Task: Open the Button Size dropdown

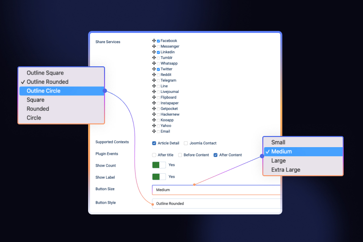Action: tap(216, 190)
